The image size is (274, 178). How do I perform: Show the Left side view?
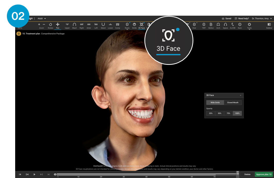pyautogui.click(x=96, y=25)
